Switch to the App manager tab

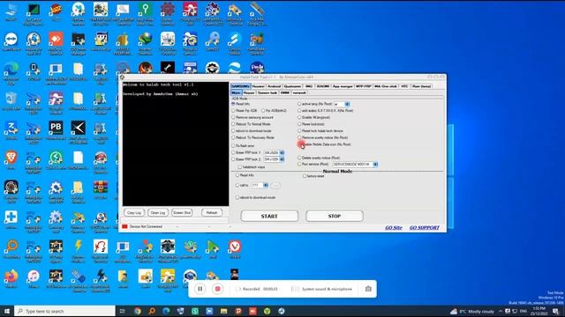coord(343,86)
